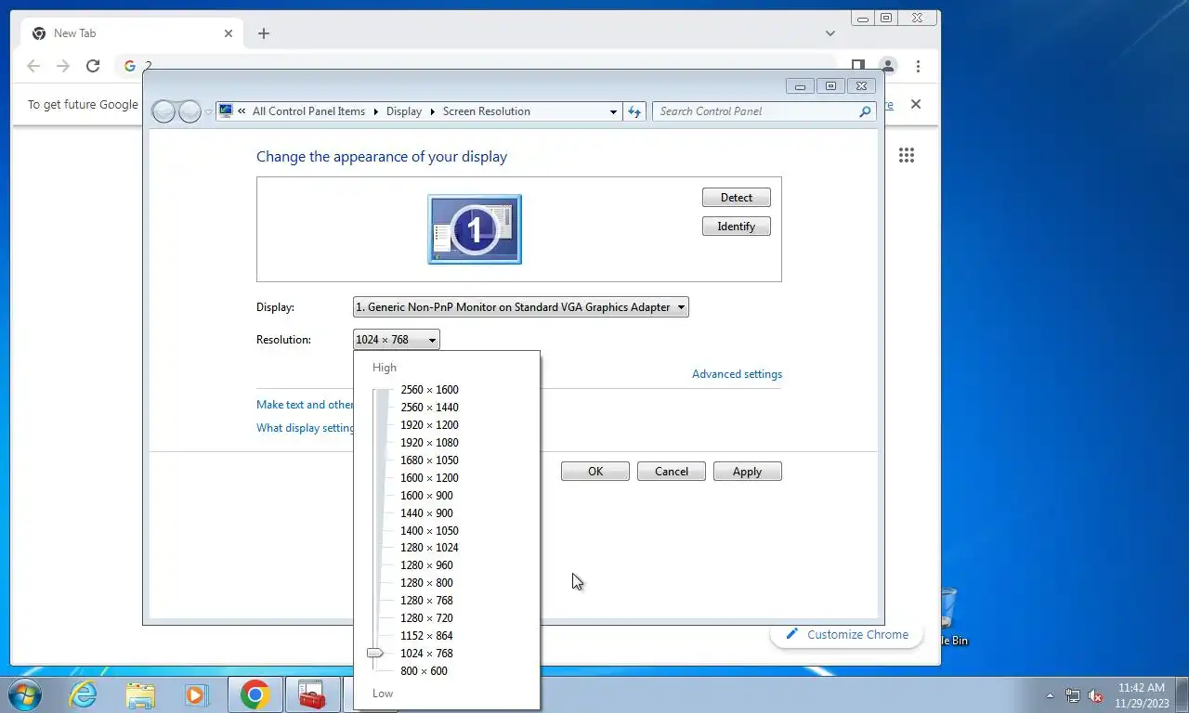Pick the 1440 × 900 option
The image size is (1189, 713).
click(x=426, y=513)
